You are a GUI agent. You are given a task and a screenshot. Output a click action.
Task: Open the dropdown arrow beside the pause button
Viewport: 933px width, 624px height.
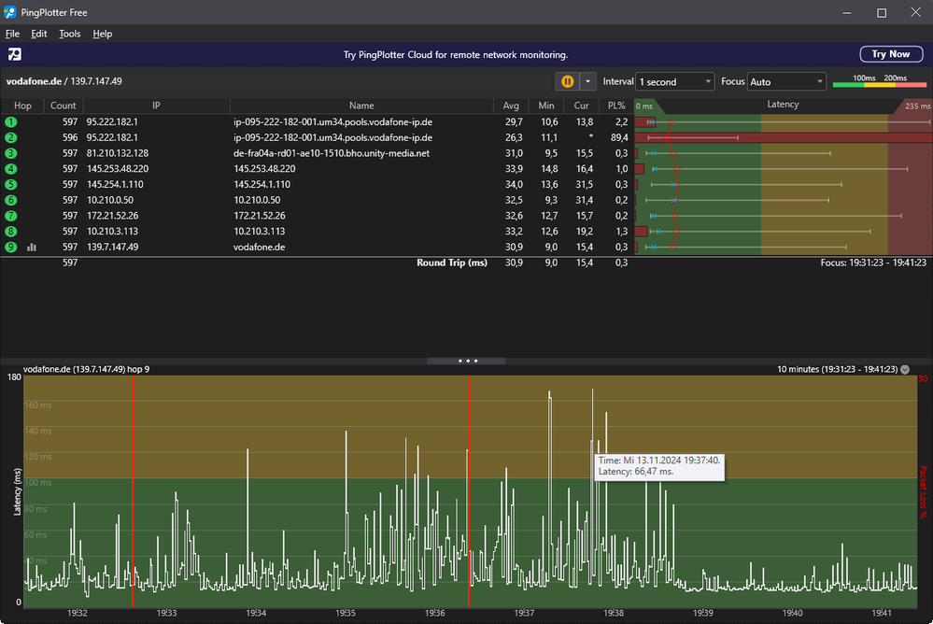(587, 81)
